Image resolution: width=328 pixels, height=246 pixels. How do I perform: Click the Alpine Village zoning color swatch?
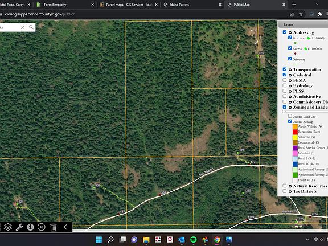coord(295,126)
